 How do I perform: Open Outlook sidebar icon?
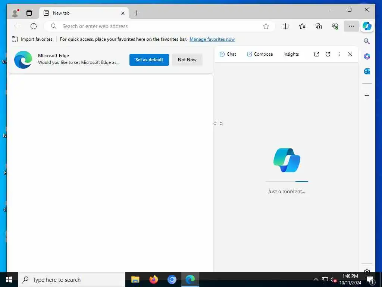tap(367, 71)
